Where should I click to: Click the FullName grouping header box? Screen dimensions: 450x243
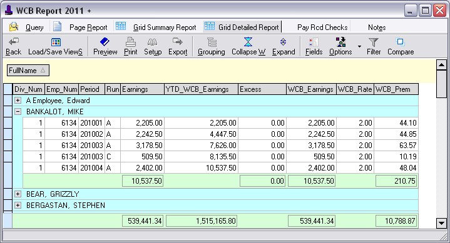(28, 71)
